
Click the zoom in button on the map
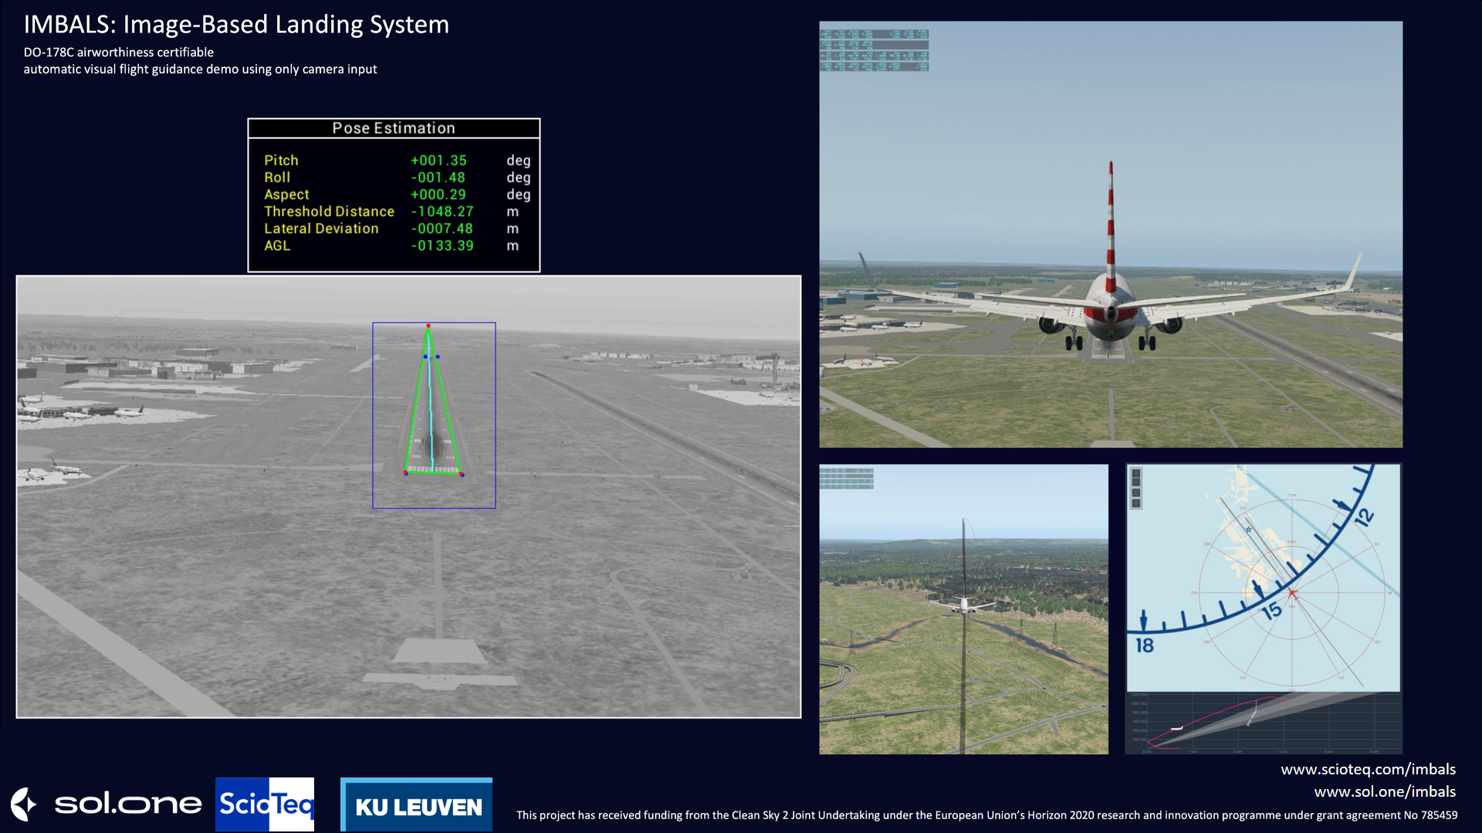[x=1136, y=474]
